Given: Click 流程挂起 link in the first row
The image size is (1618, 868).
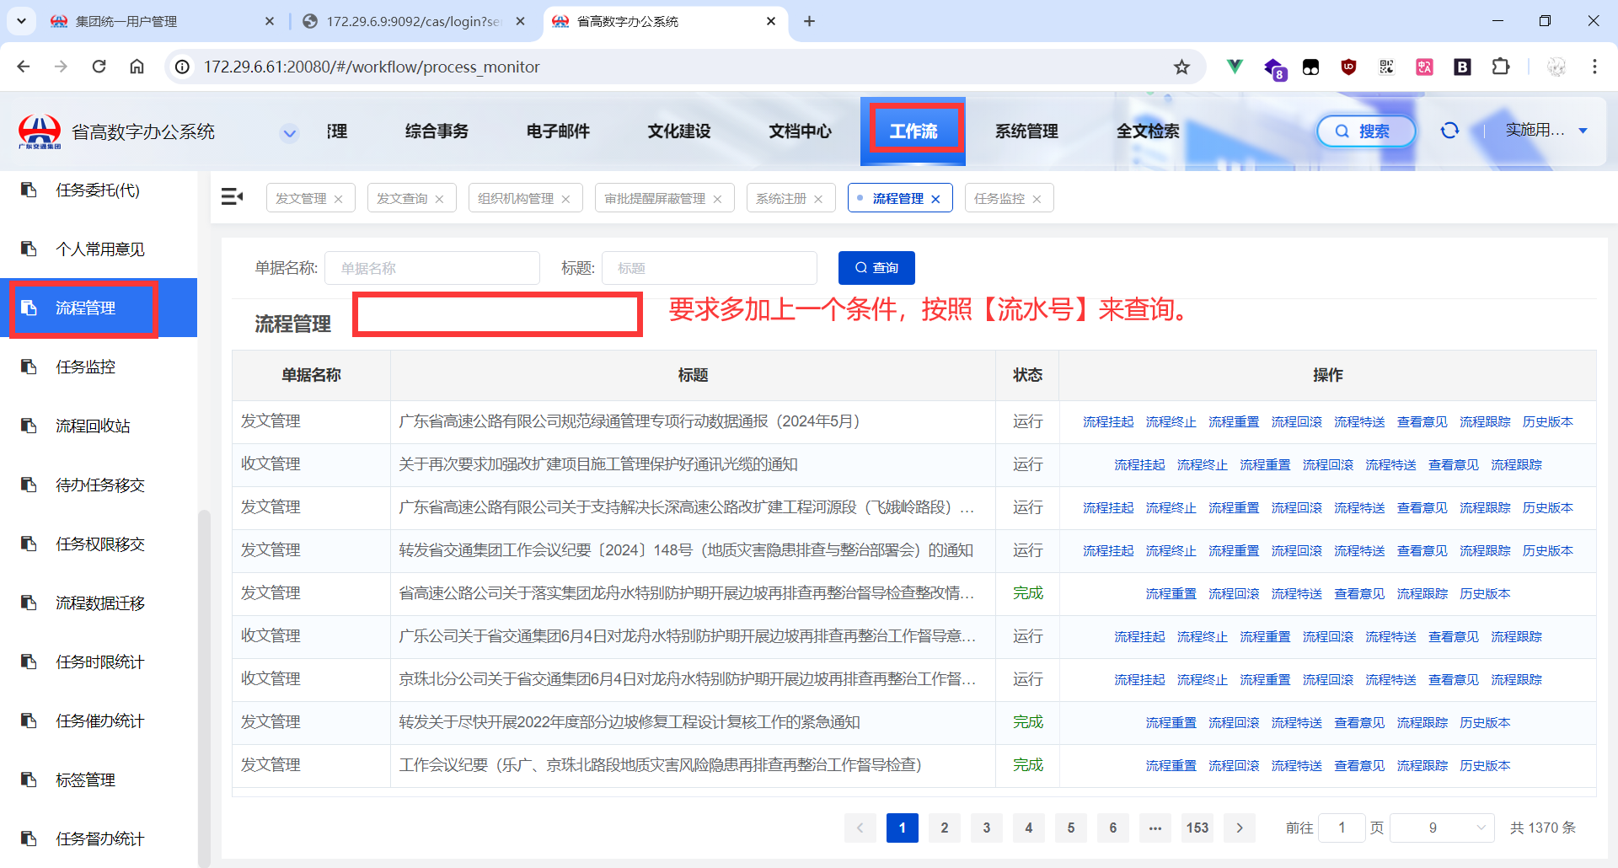Looking at the screenshot, I should pos(1108,421).
